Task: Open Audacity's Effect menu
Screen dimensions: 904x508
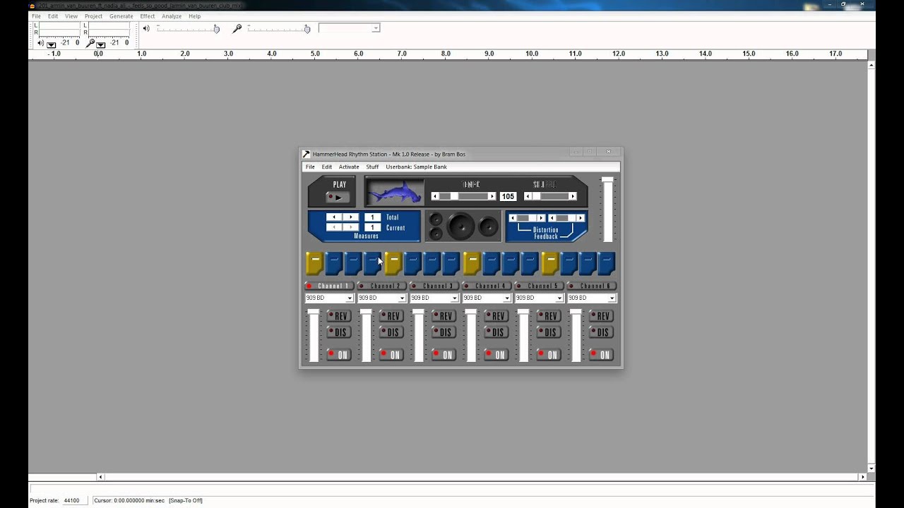Action: (147, 16)
